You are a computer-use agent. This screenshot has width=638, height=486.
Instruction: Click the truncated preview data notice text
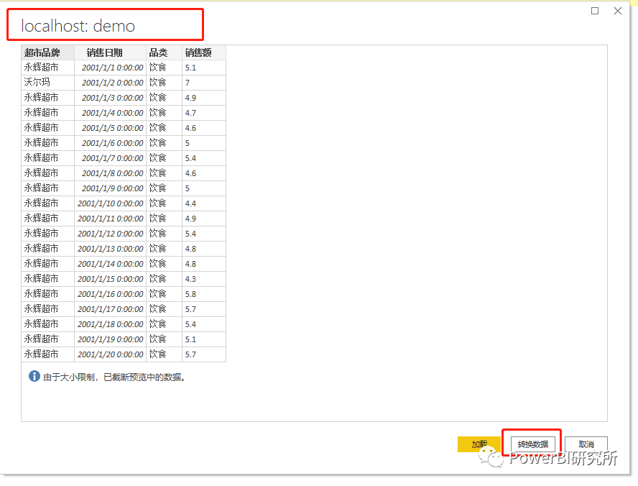[x=114, y=377]
